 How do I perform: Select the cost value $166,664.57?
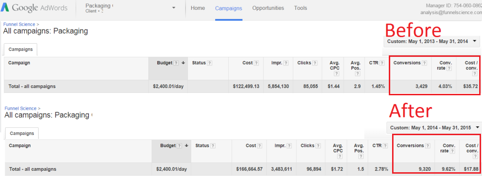(249, 169)
